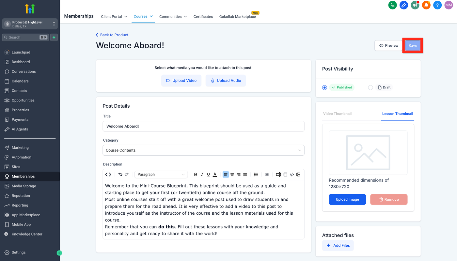This screenshot has width=457, height=261.
Task: Open the notifications bell icon
Action: tap(426, 5)
